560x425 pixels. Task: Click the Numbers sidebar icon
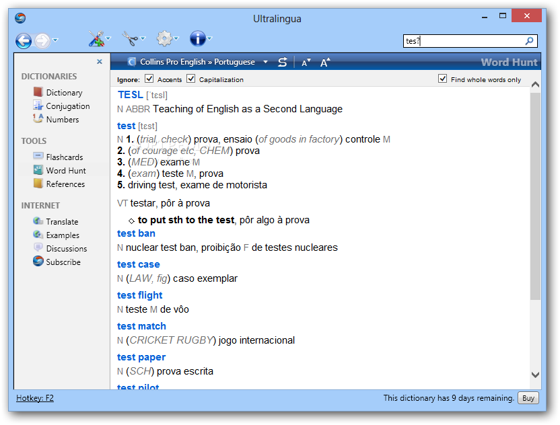click(38, 118)
